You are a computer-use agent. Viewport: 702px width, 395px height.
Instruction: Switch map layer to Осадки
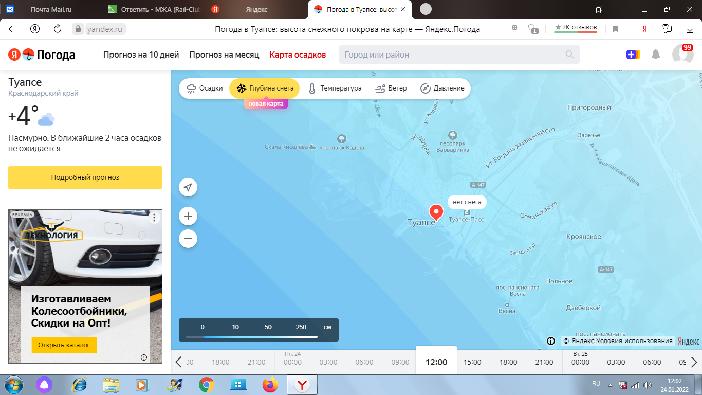tap(205, 88)
